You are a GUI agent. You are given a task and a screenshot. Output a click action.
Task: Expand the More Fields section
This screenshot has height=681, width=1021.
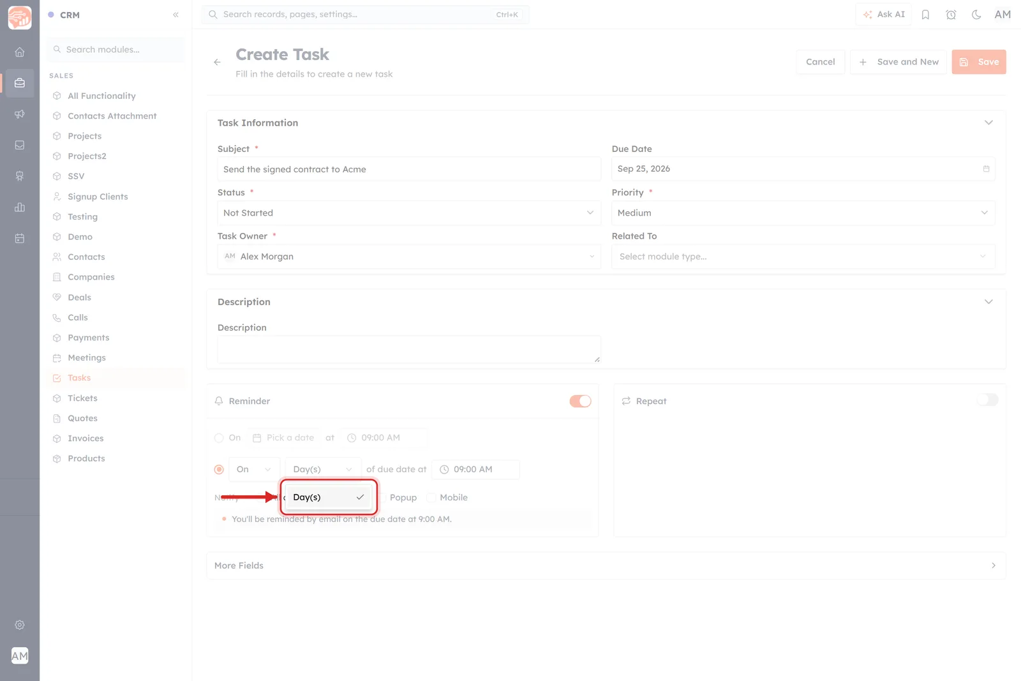606,565
